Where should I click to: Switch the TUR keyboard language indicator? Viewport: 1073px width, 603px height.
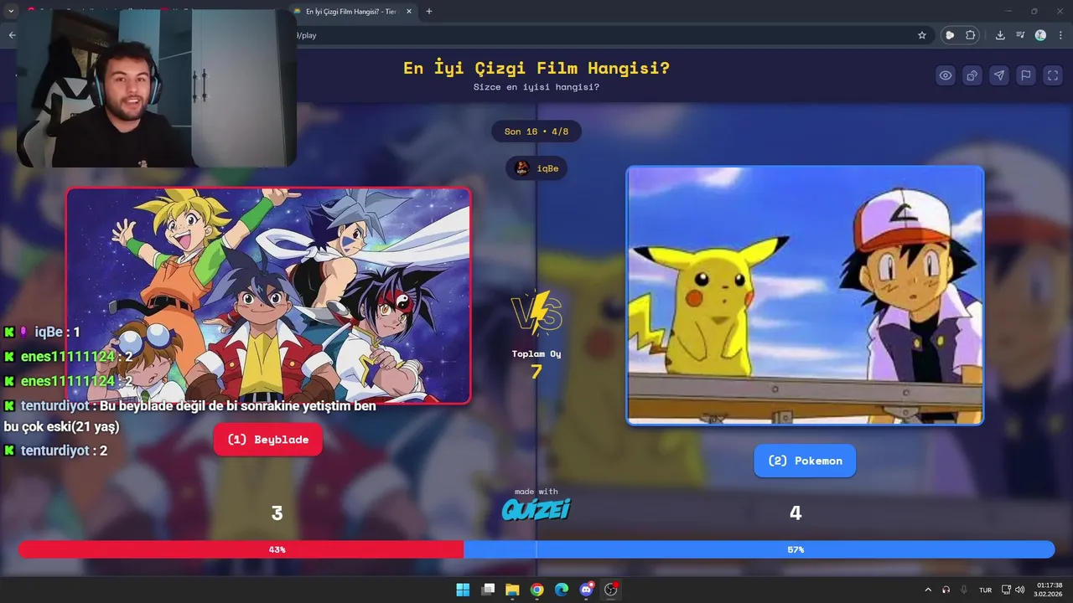(986, 590)
